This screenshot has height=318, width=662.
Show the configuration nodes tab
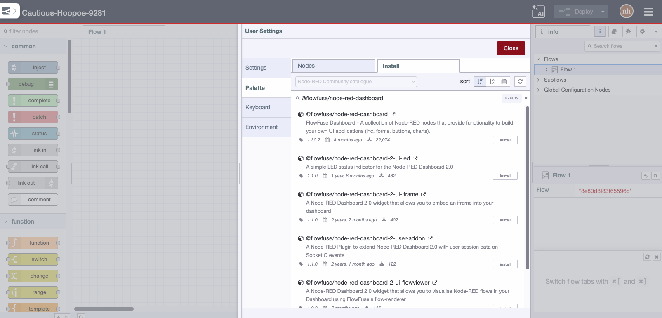click(642, 31)
